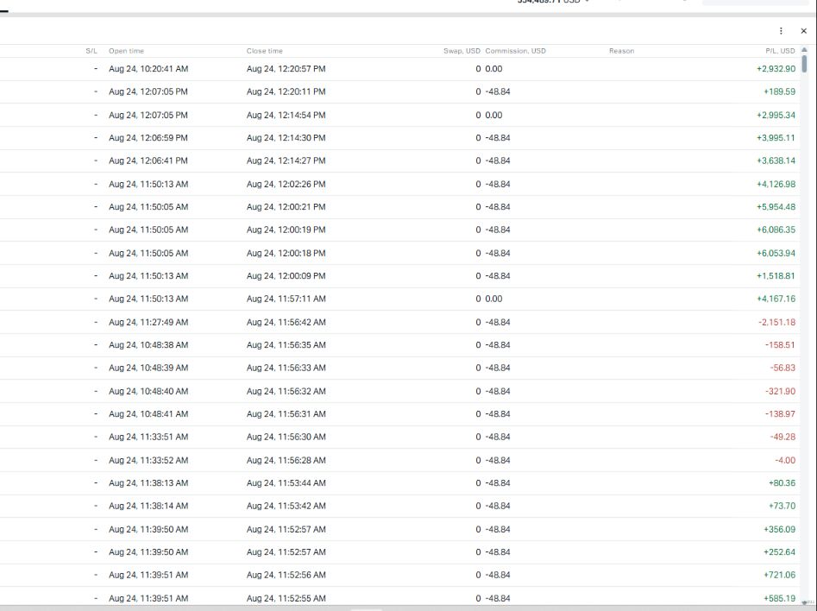The width and height of the screenshot is (817, 611).
Task: Select the +6,053.94 profit value
Action: [x=776, y=254]
